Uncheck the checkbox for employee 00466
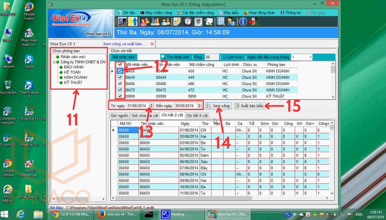 coord(120,84)
